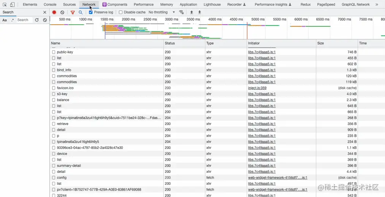Screen dimensions: 385x197
Task: Sort by Size column header
Action: (x=337, y=43)
